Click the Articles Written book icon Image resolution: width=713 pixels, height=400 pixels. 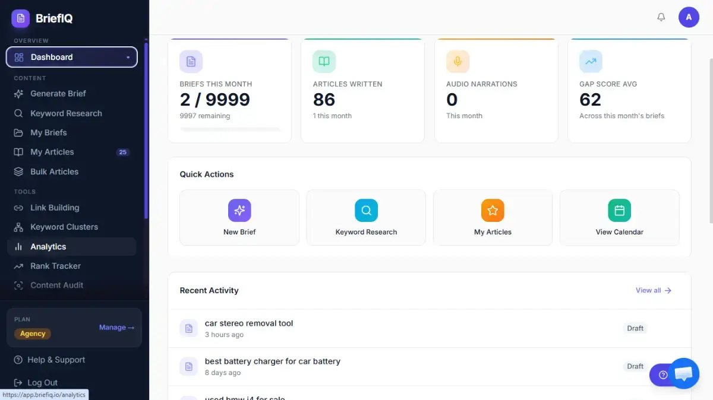(x=324, y=62)
